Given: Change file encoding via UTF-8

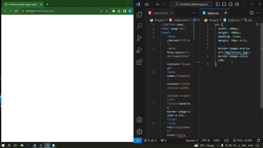Looking at the screenshot, I should point(205,140).
